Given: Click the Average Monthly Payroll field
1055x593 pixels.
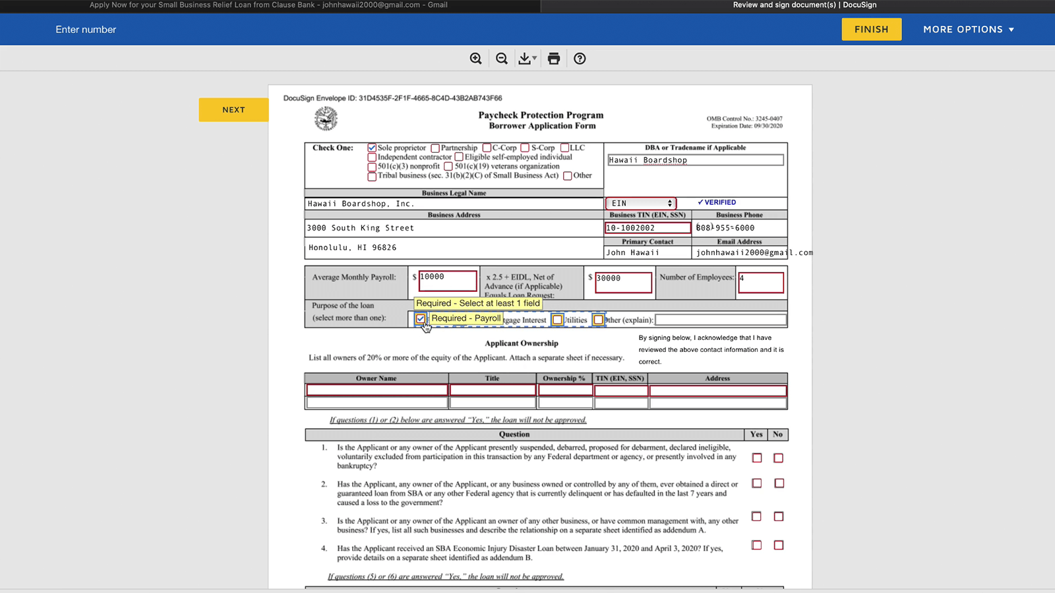Looking at the screenshot, I should click(x=447, y=281).
